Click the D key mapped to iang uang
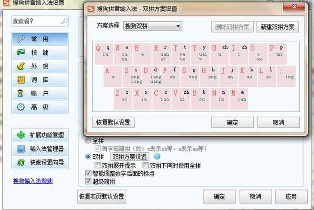 (152, 76)
